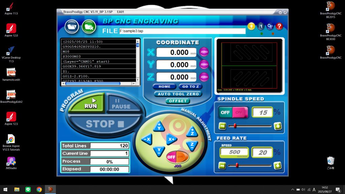Increase feed rate with plus button
The image size is (345, 194).
(x=278, y=165)
